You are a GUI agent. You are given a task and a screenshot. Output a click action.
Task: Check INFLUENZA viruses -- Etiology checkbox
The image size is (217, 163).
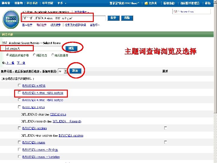click(x=19, y=149)
